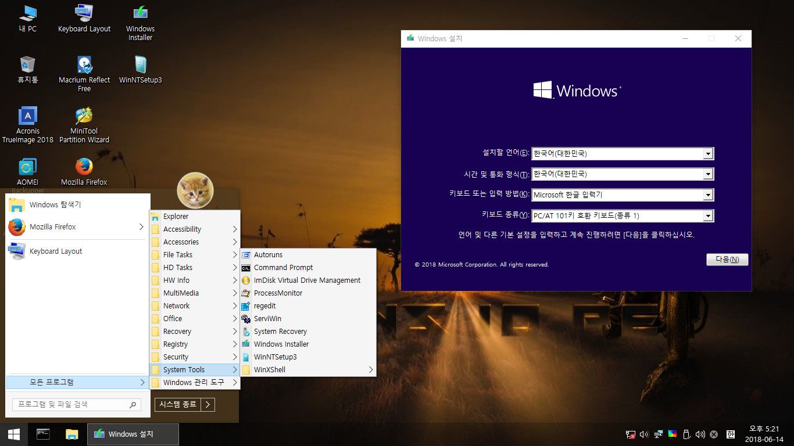This screenshot has height=446, width=794.
Task: Open the 휴지통 recycle bin icon
Action: click(x=27, y=70)
